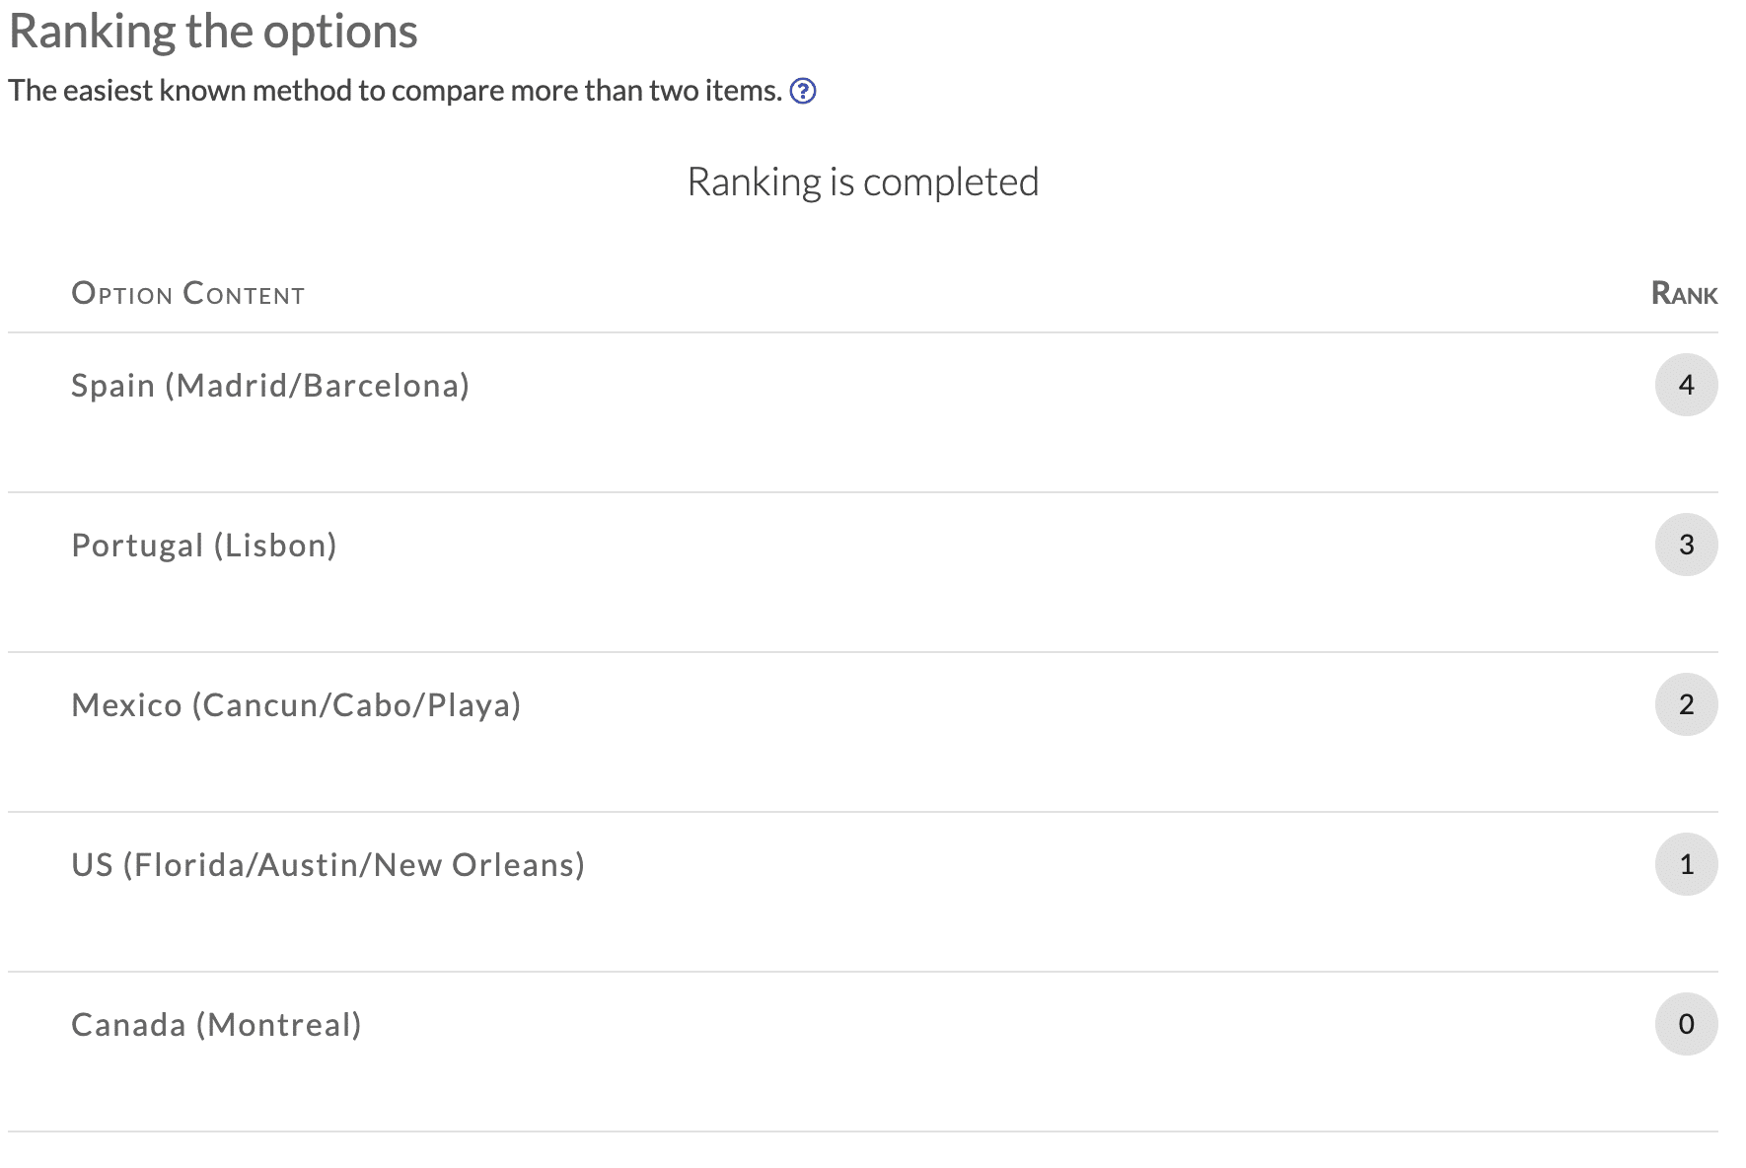Viewport: 1746px width, 1168px height.
Task: Click the Ranking is completed status text
Action: pos(863,182)
